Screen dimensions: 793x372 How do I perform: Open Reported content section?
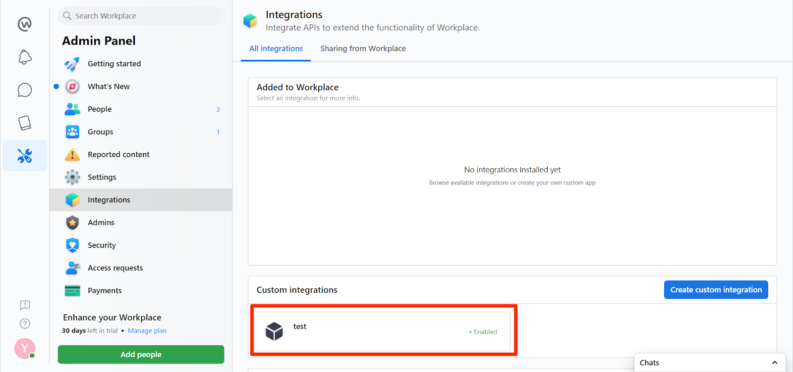(x=118, y=154)
